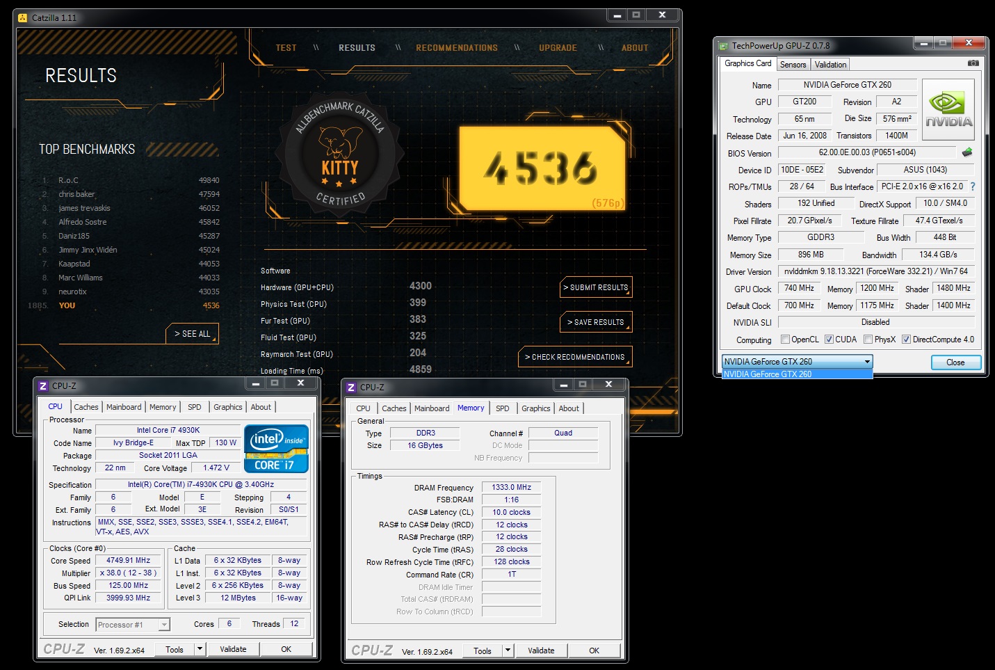995x670 pixels.
Task: Open the Processor #1 selection dropdown
Action: [x=133, y=625]
